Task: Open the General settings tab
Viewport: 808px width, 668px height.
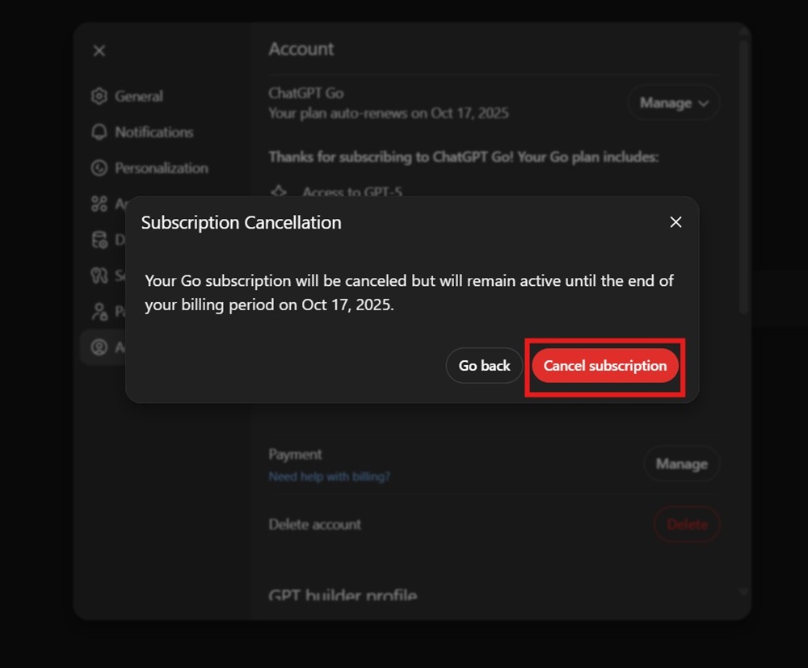Action: (x=138, y=96)
